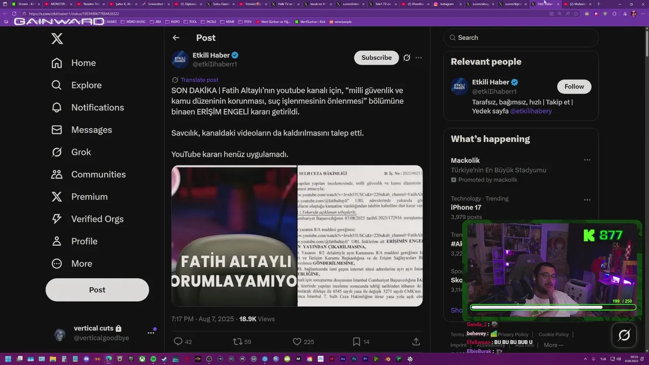Switch to the Sözcü Gazetesi X tab

(x=220, y=4)
